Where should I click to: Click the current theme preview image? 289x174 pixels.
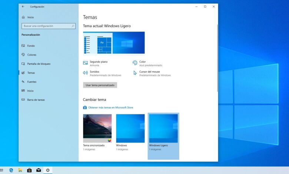tap(114, 43)
